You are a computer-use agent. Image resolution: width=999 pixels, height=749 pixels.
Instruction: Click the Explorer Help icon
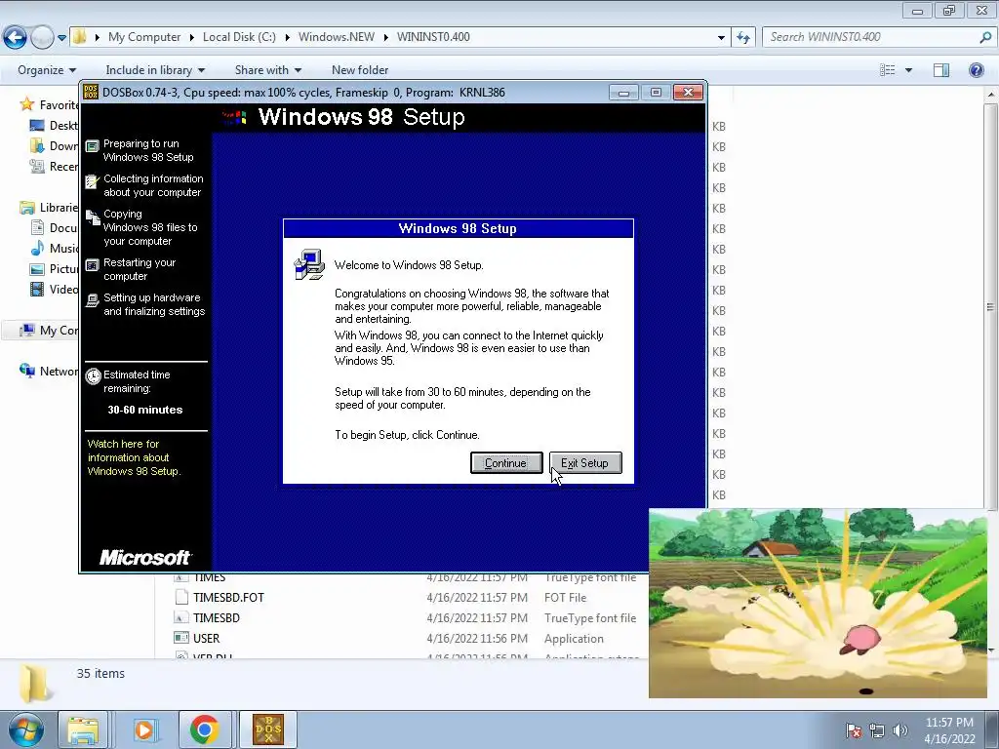coord(976,70)
